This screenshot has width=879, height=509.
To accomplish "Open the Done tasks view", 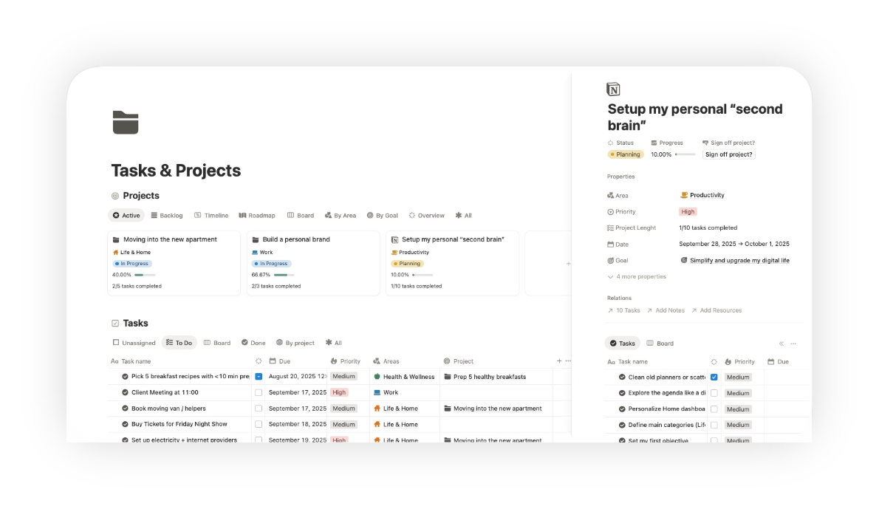I will pyautogui.click(x=253, y=342).
